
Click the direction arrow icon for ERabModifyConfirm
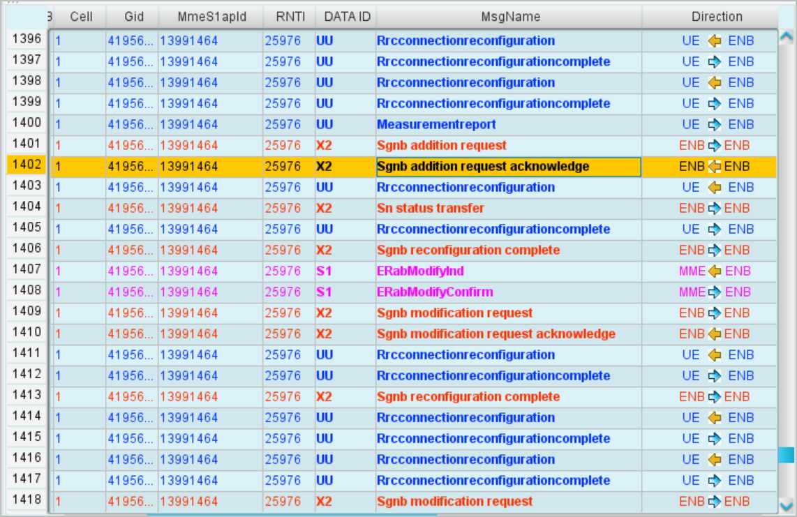click(x=715, y=292)
